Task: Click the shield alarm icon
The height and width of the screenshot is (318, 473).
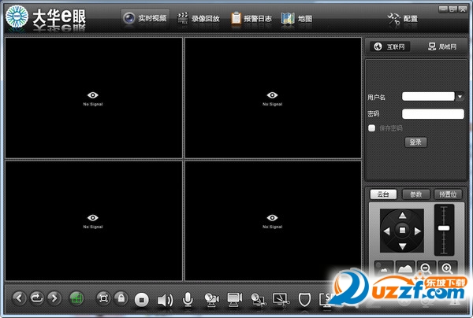Action: click(304, 300)
